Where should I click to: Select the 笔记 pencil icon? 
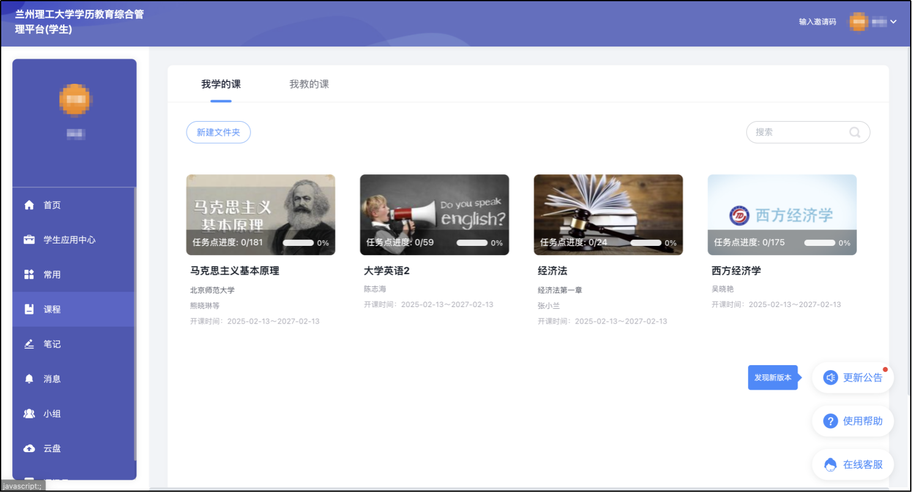29,344
